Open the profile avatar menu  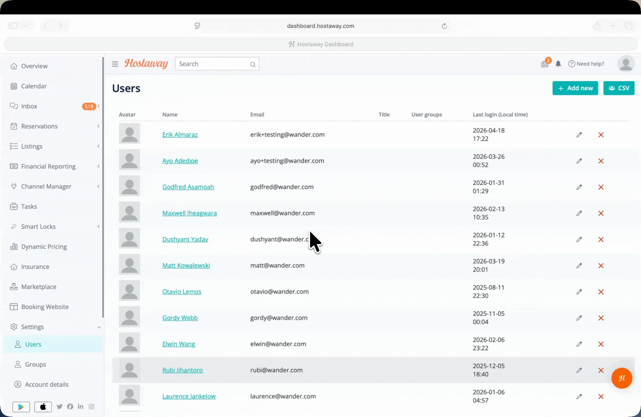[x=626, y=63]
